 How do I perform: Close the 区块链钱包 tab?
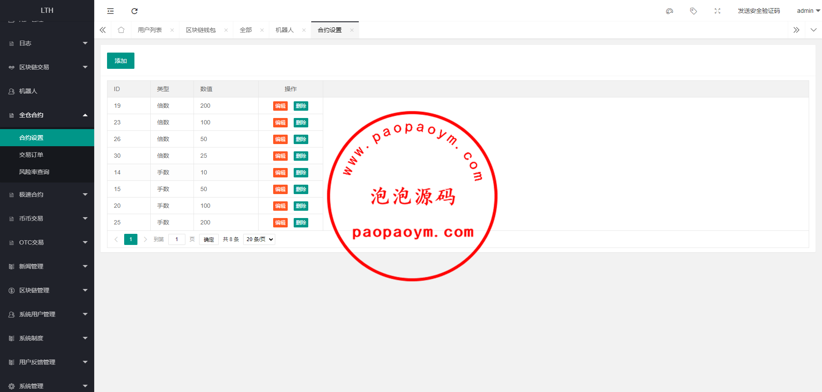(226, 30)
